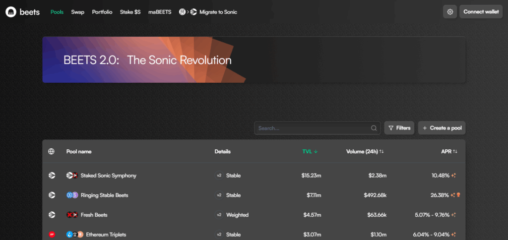Image resolution: width=508 pixels, height=240 pixels.
Task: Click the orange points icon beside 26.38%
Action: click(x=458, y=195)
